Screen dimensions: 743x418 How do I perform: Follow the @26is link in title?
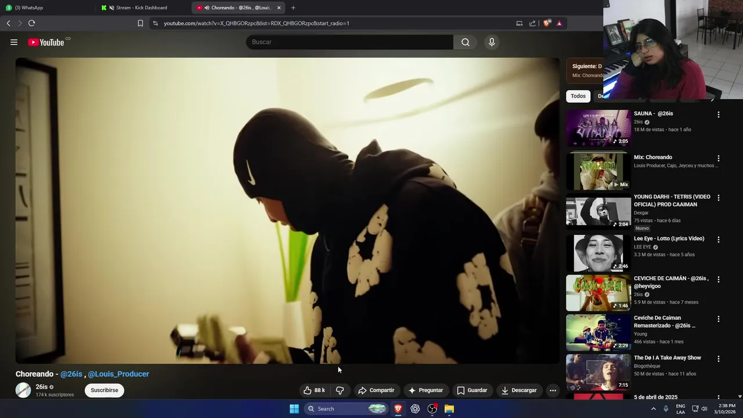(x=71, y=374)
